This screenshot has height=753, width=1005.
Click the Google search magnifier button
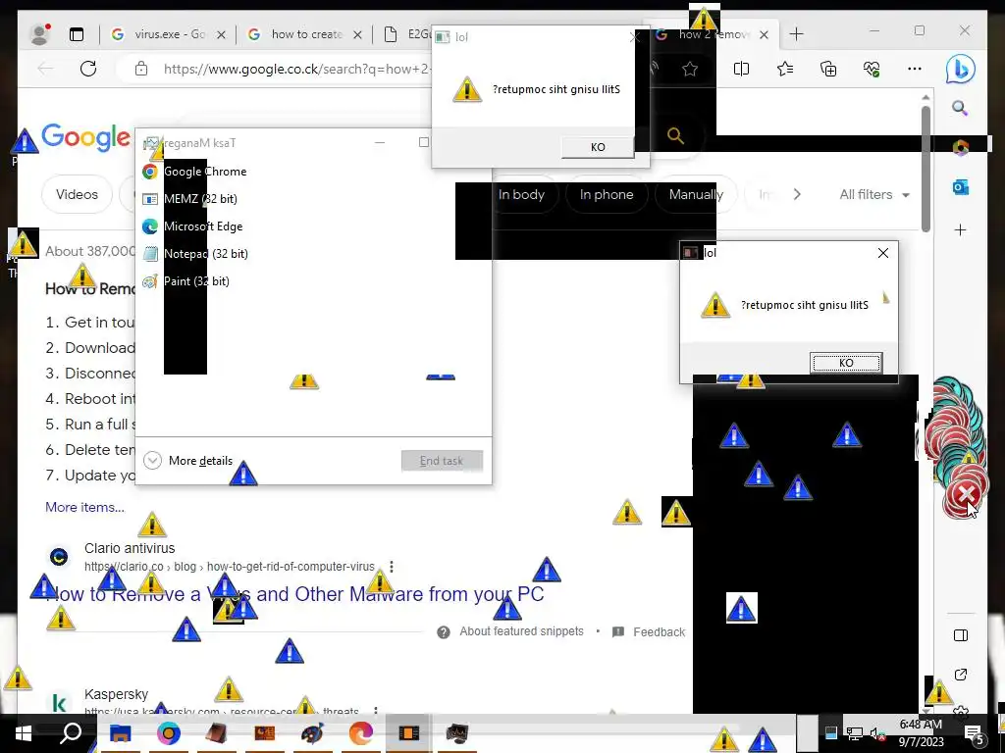[x=675, y=135]
